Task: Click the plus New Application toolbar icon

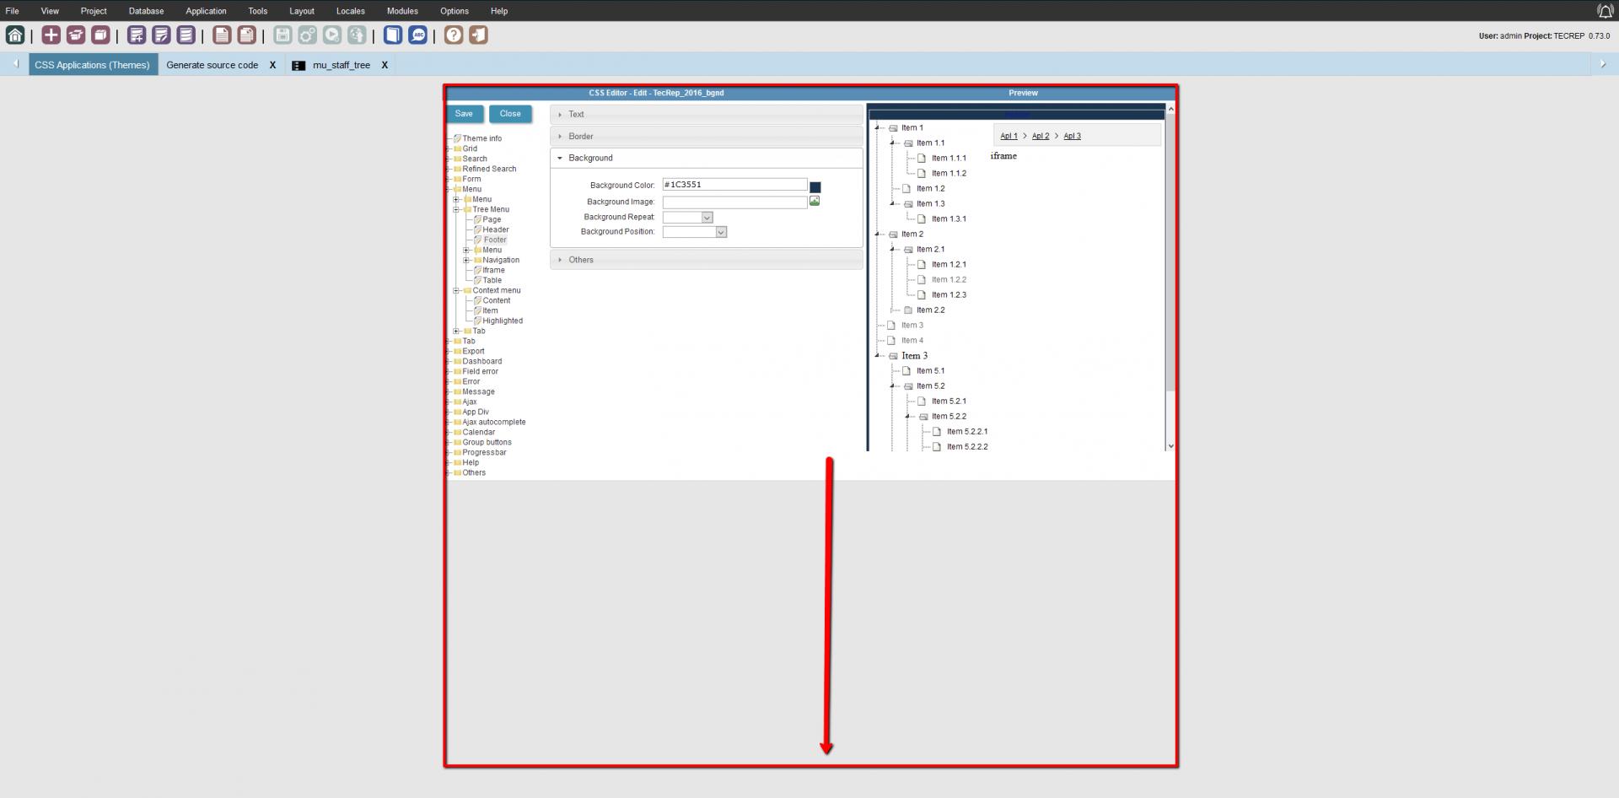Action: click(51, 35)
